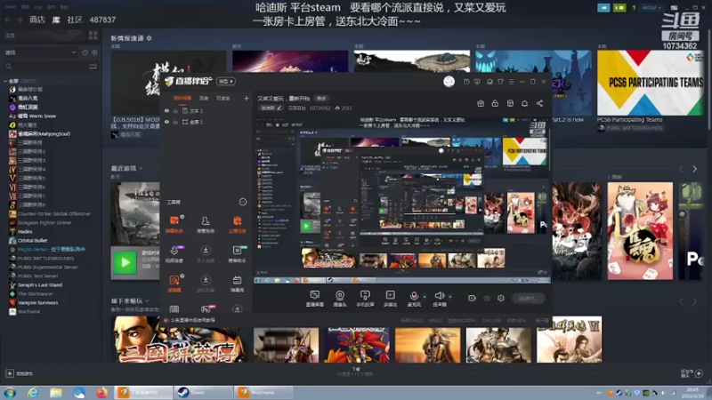
Task: Click the recent-activity clock filter in Steam
Action: [85, 52]
